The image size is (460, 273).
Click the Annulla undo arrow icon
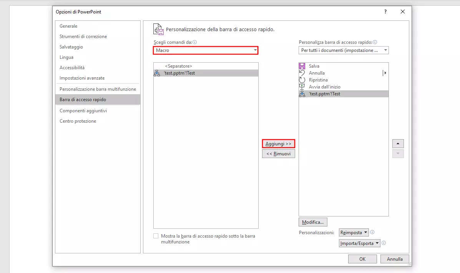302,73
